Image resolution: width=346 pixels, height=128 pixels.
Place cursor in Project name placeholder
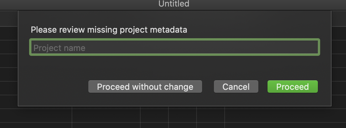[x=60, y=48]
